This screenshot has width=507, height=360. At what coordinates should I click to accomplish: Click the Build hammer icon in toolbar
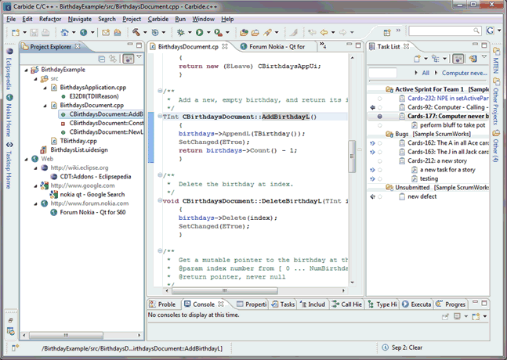(x=136, y=32)
